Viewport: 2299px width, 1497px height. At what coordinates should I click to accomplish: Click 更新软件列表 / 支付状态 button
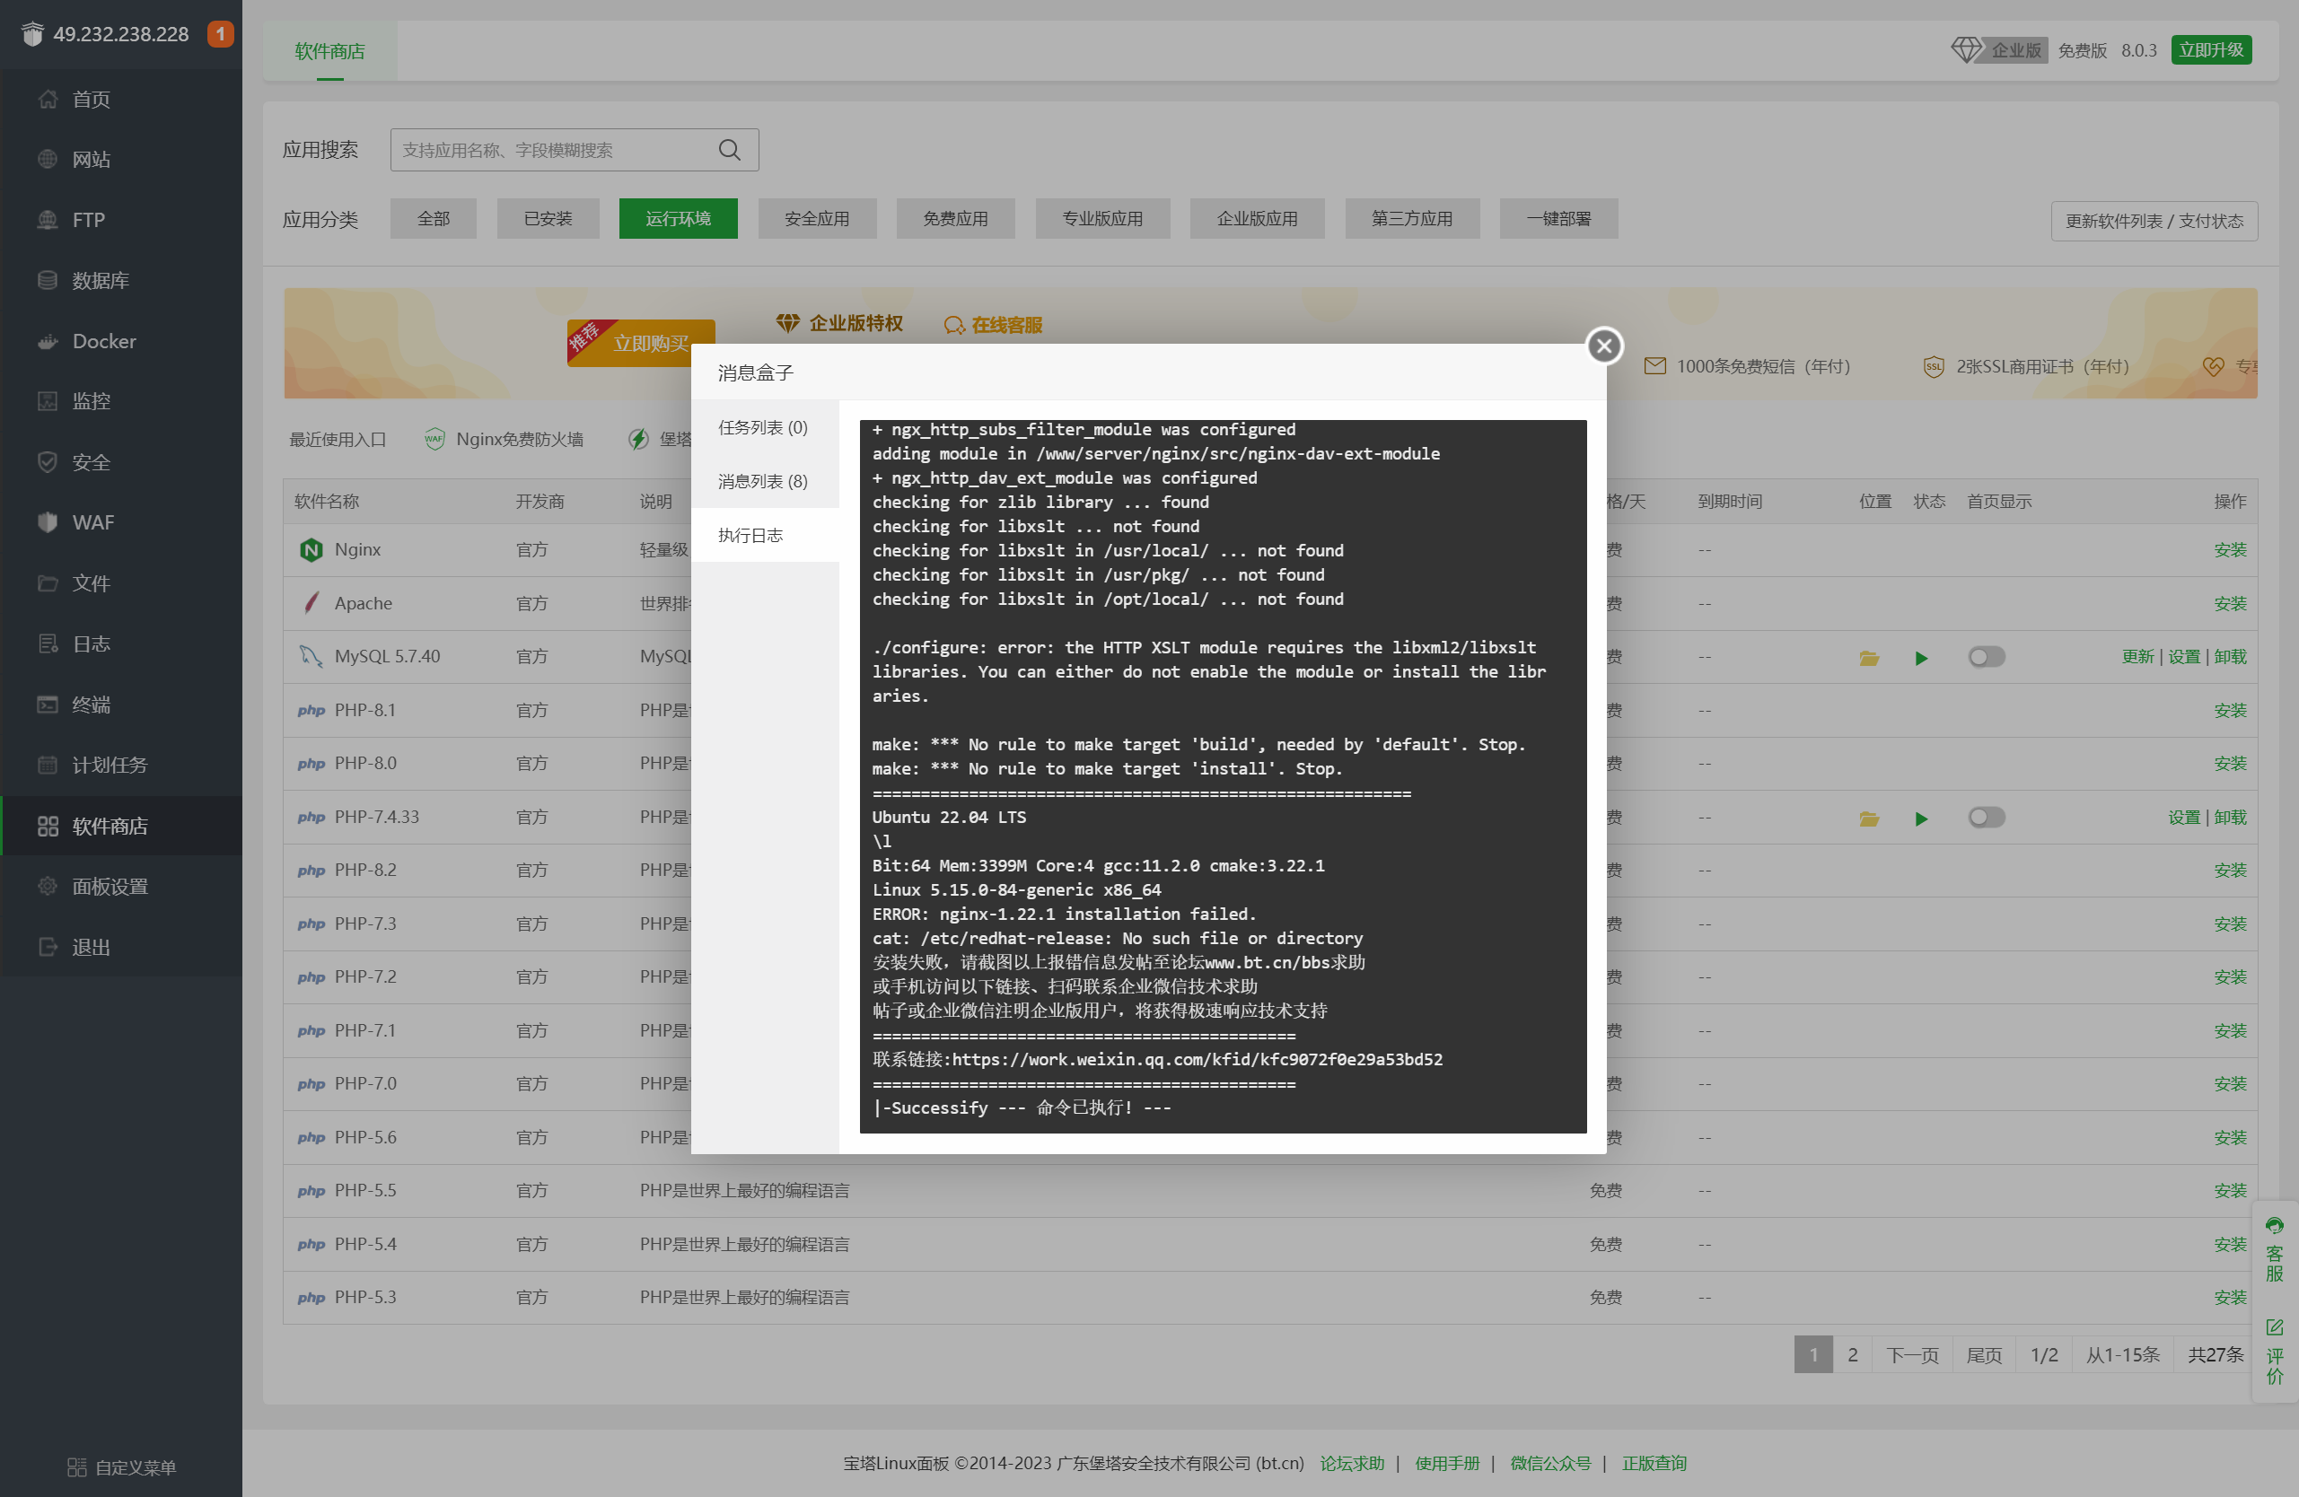(2154, 220)
